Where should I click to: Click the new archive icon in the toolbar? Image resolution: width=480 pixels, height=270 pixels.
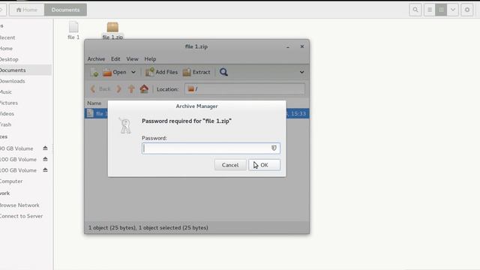click(94, 72)
